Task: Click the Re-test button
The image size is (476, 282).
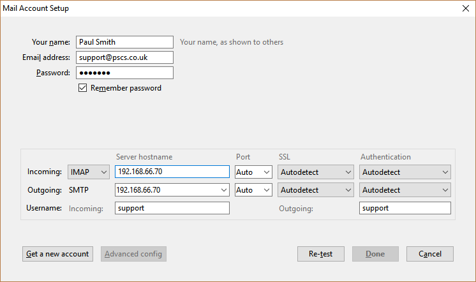Action: 321,254
